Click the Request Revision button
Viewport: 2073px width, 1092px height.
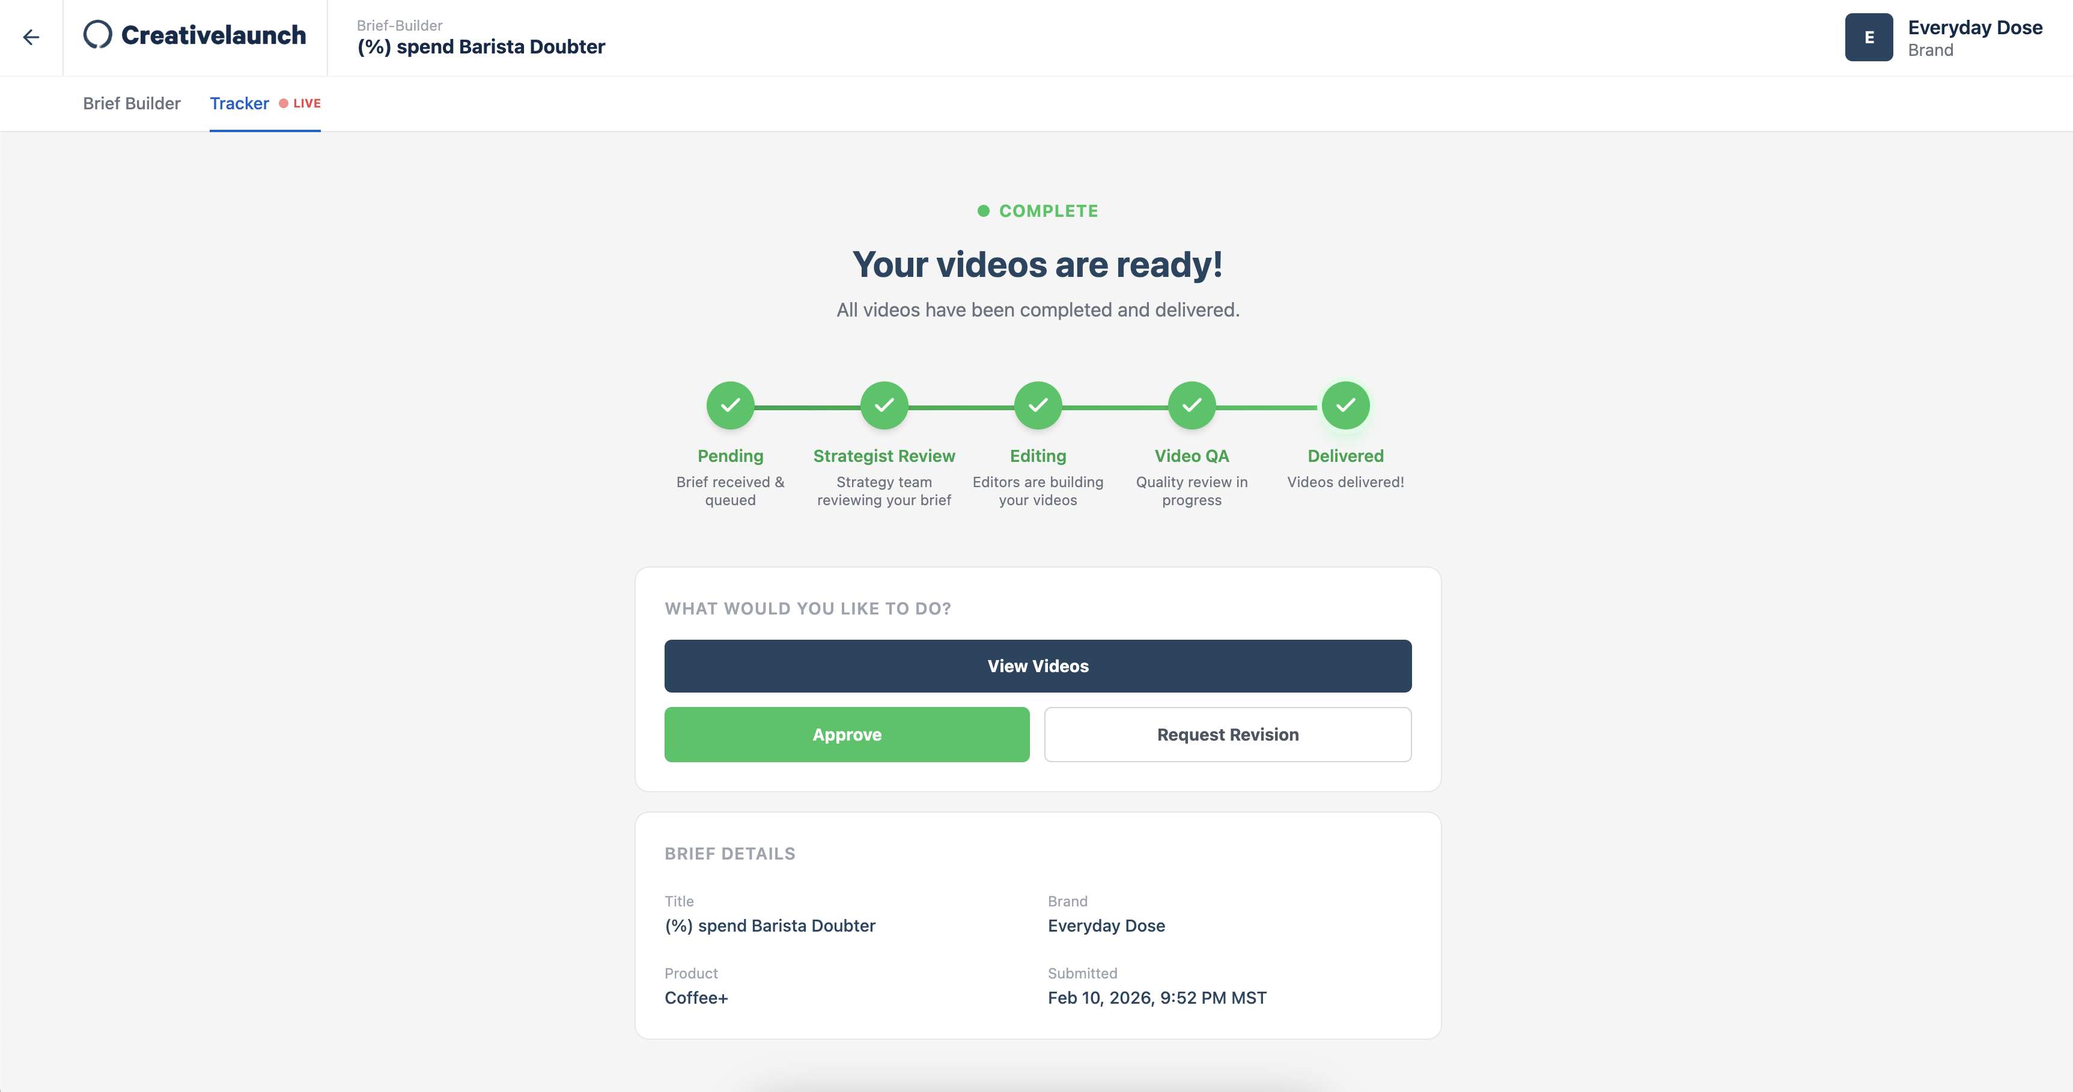[x=1227, y=734]
